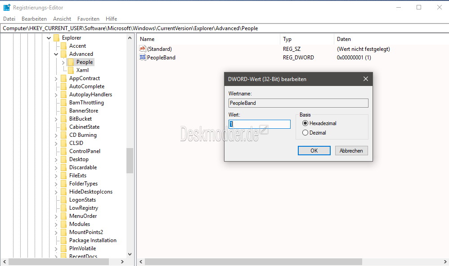Click the (Standard) string value icon
449x266 pixels.
click(143, 49)
